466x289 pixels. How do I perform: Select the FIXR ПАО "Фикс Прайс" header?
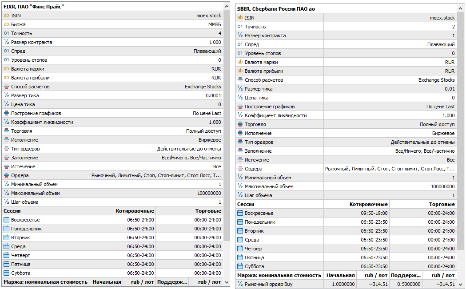(x=34, y=7)
